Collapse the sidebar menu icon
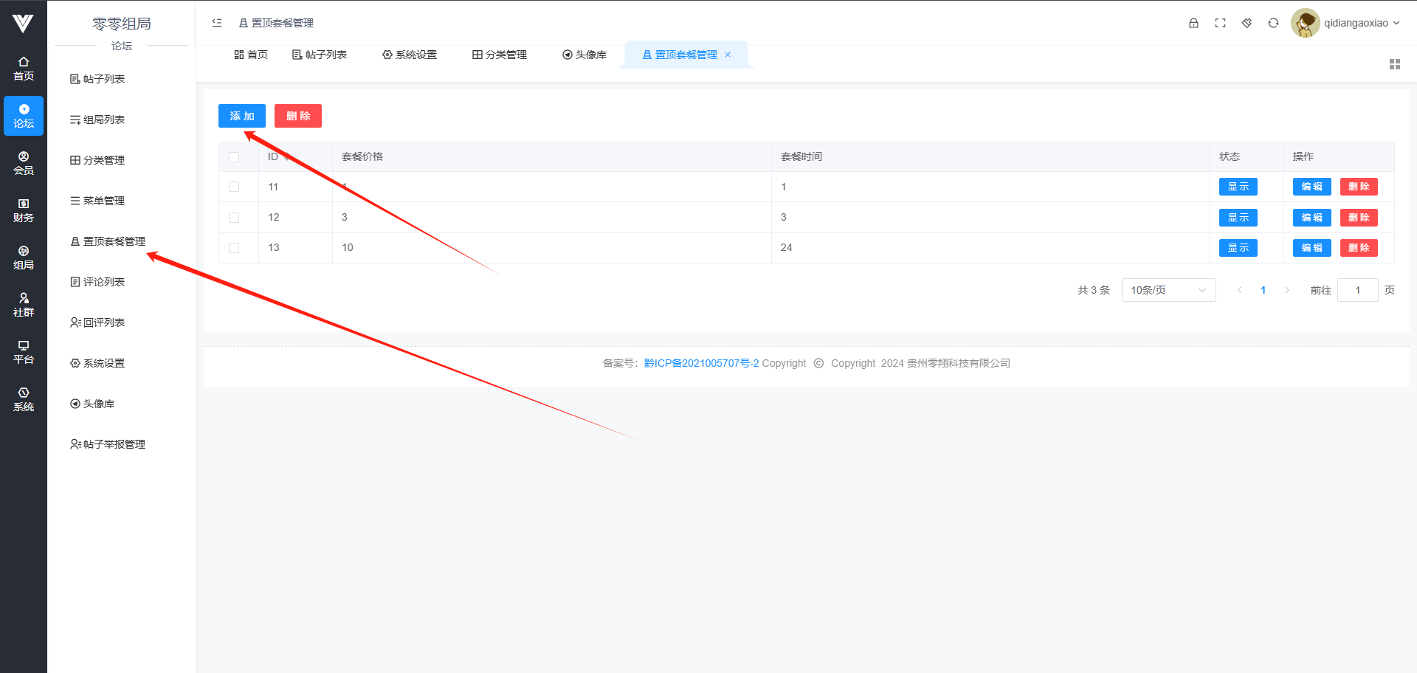 point(217,23)
